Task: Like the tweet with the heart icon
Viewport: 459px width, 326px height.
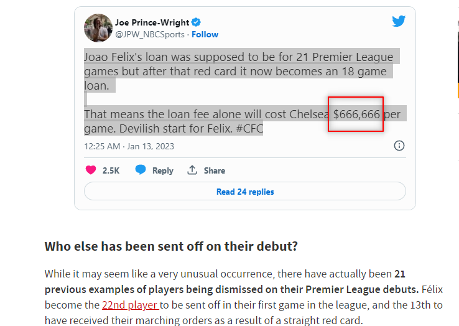Action: (91, 170)
